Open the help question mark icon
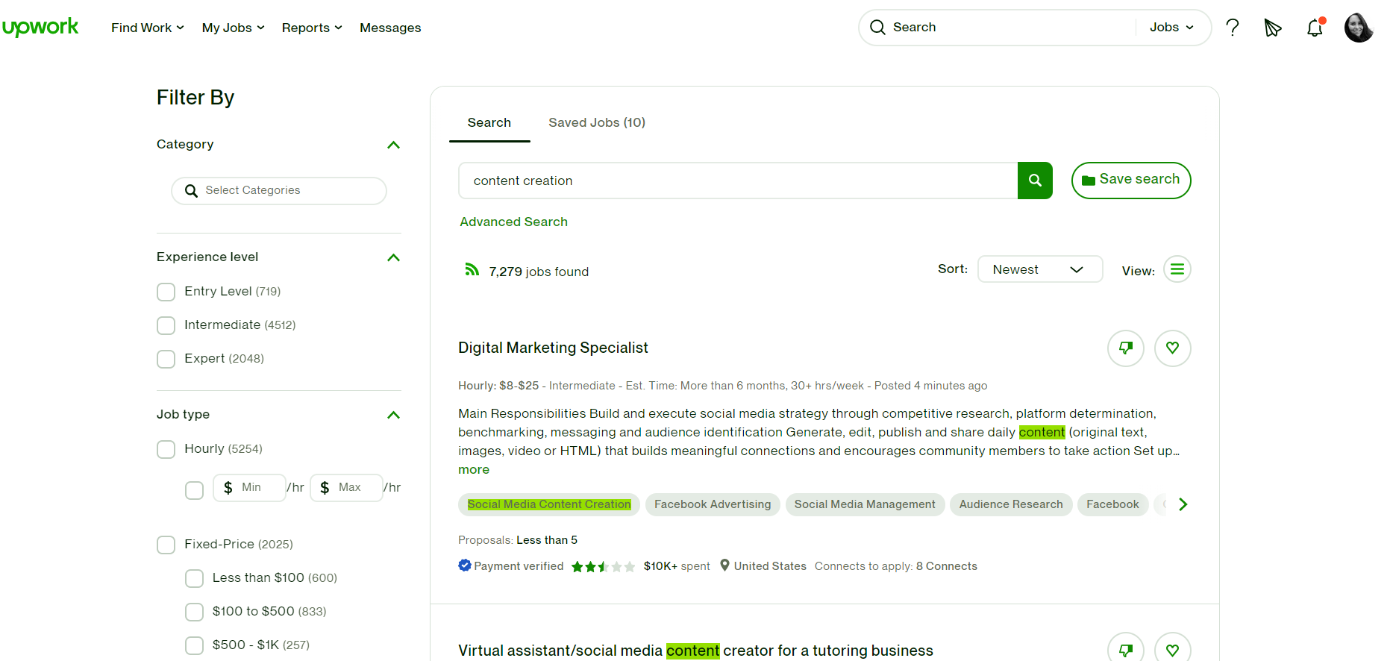 click(x=1233, y=28)
